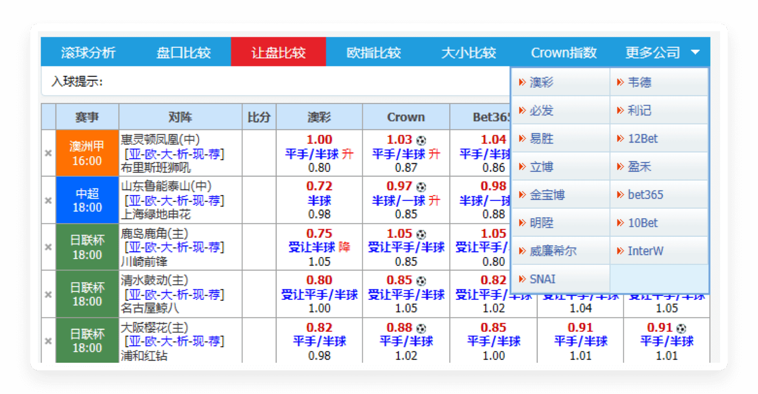
Task: Click team name 川崎前锋
Action: tap(144, 261)
